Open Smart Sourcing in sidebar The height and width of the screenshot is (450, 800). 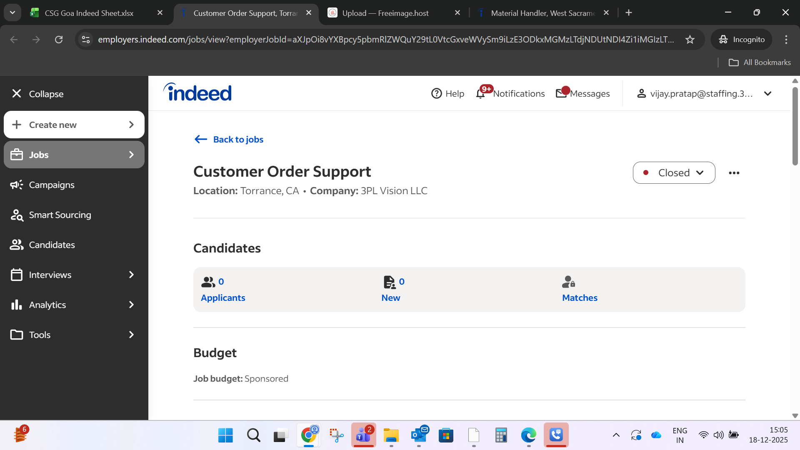(x=60, y=215)
